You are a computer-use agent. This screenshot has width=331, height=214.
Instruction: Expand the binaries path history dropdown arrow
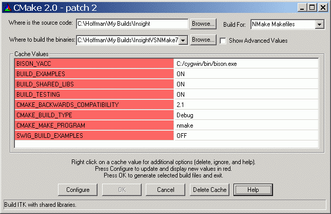pos(183,40)
